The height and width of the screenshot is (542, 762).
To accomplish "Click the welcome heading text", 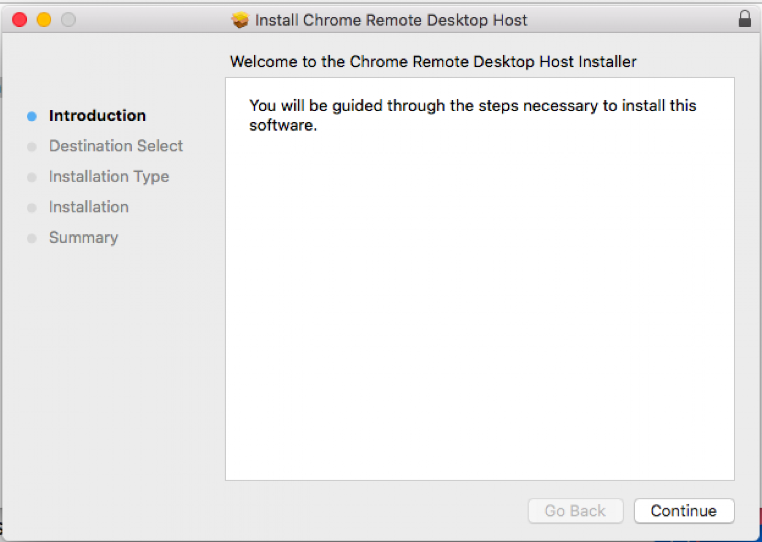I will tap(433, 62).
